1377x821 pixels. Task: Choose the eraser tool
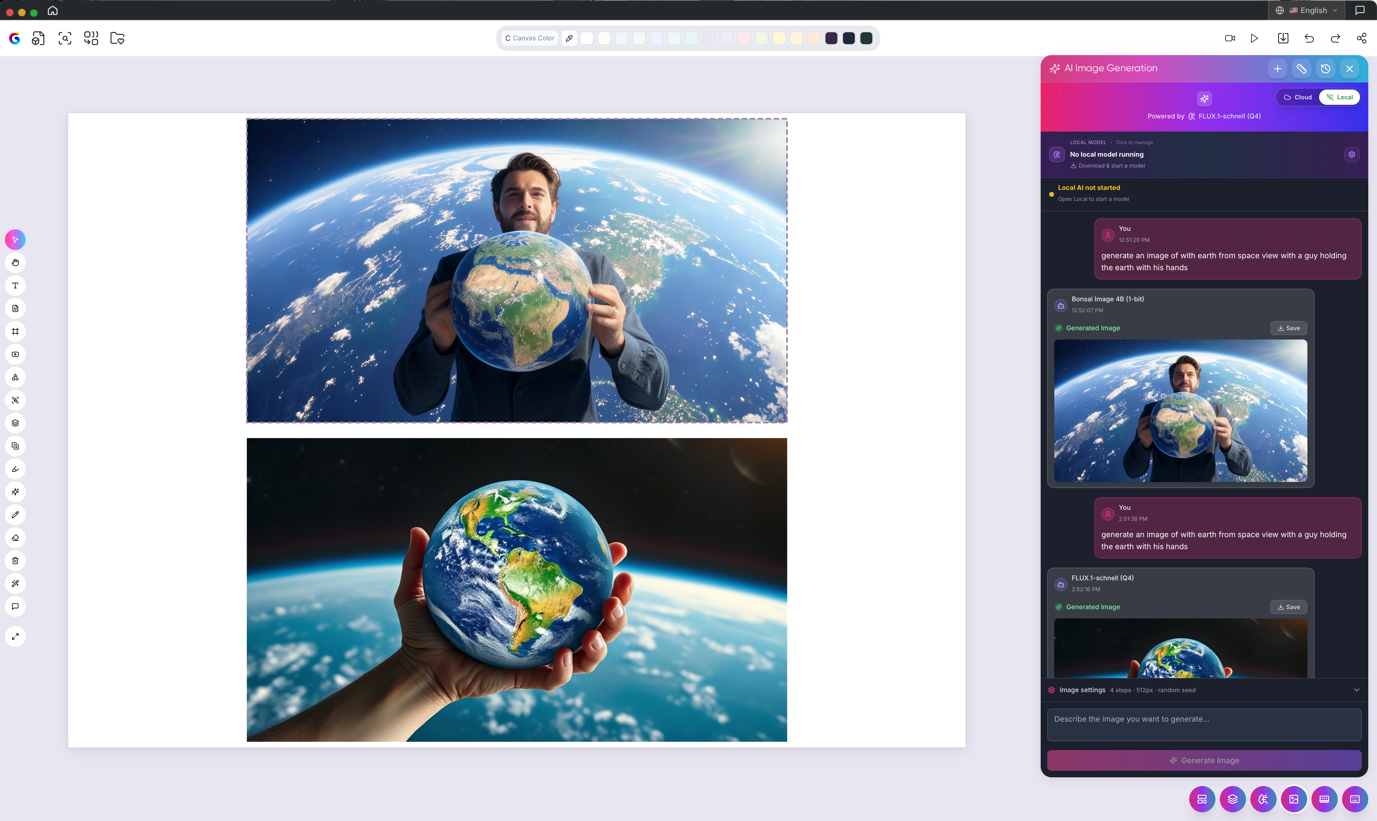click(x=16, y=538)
